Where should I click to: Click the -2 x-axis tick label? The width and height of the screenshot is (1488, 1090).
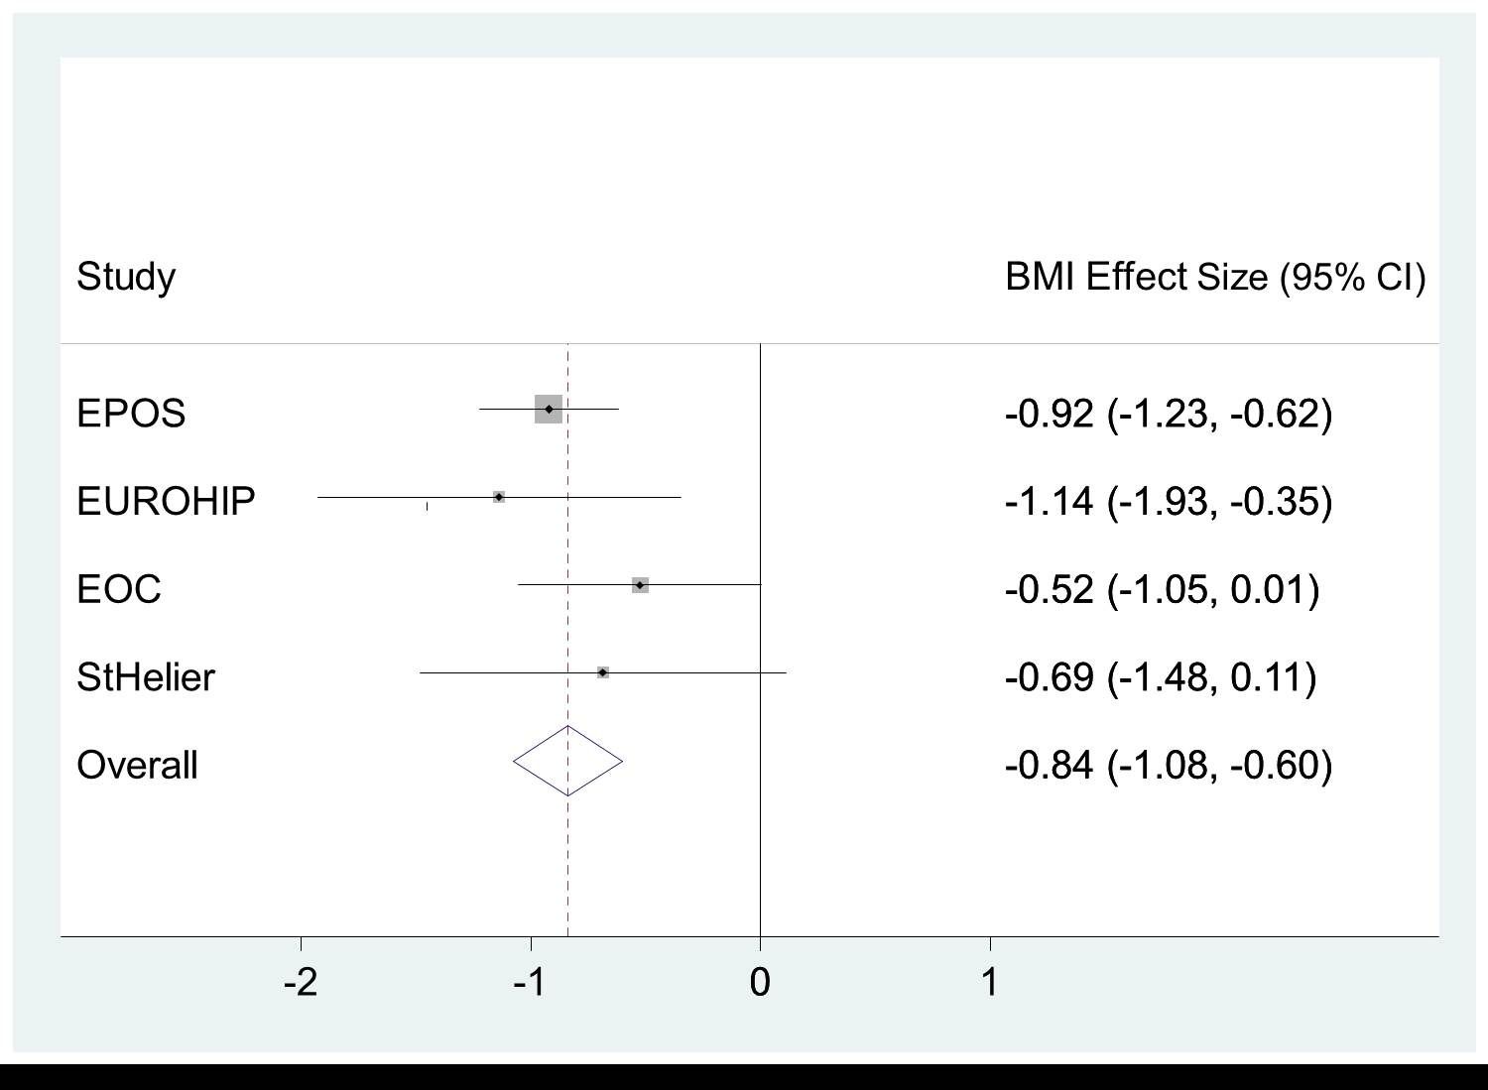tap(300, 982)
